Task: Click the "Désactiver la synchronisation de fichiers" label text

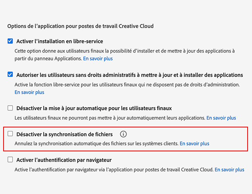Action: click(64, 134)
